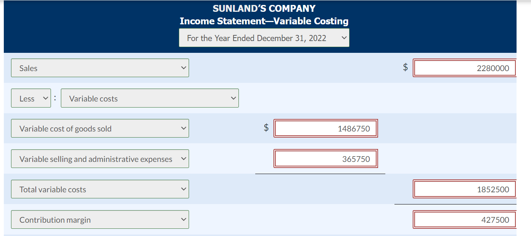Click the Variable cost of goods sold amount 1486750
Viewport: 531px width, 236px height.
tap(326, 128)
